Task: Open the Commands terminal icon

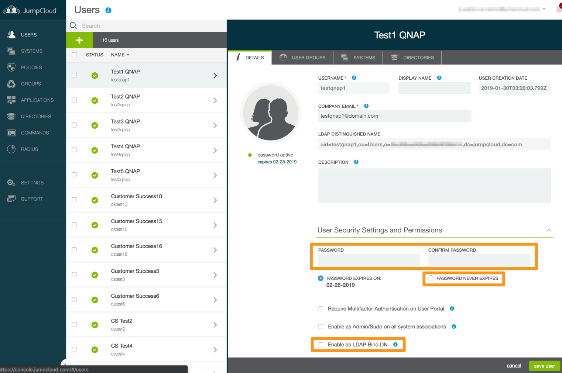Action: 11,133
